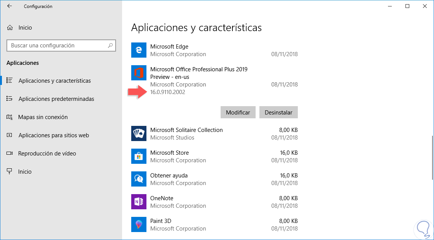The height and width of the screenshot is (240, 434).
Task: Focus the Buscar una configuración field
Action: (x=57, y=45)
